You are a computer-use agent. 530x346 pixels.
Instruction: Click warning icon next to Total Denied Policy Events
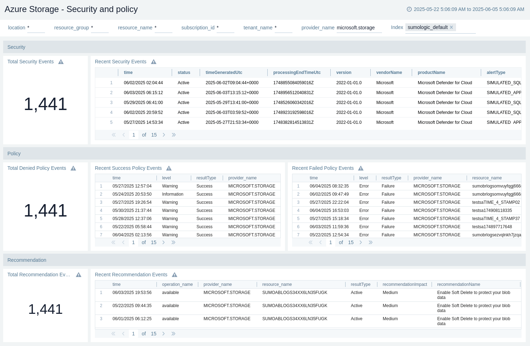73,168
